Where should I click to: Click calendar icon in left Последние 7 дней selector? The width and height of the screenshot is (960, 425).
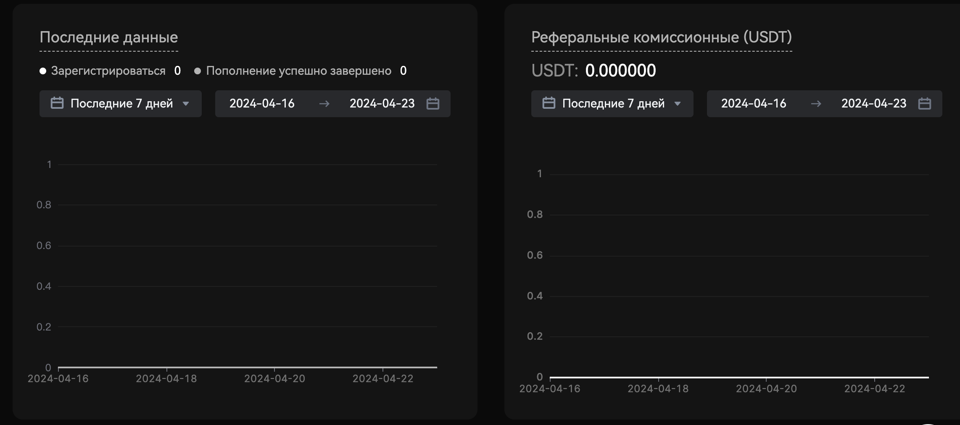(57, 103)
